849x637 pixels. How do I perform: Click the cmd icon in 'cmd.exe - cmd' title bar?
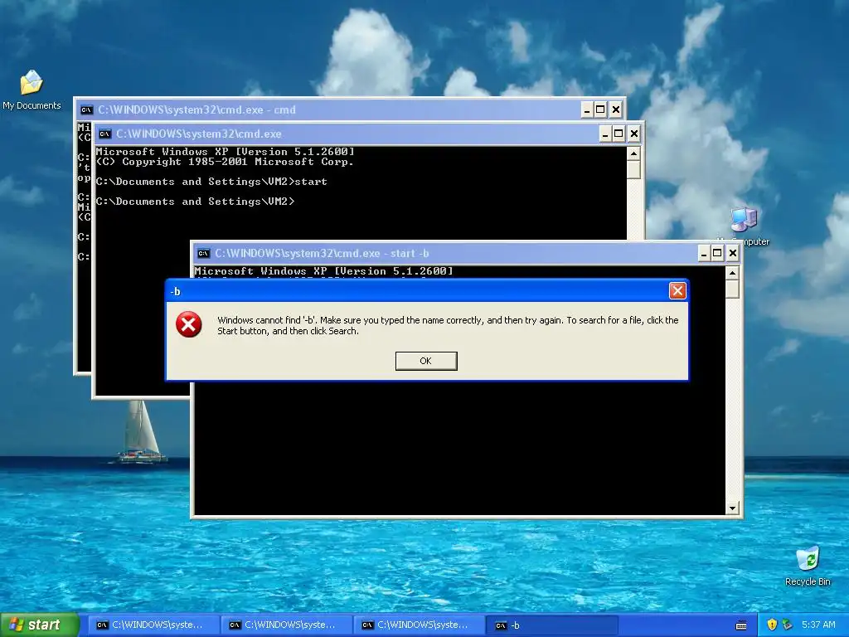click(86, 110)
